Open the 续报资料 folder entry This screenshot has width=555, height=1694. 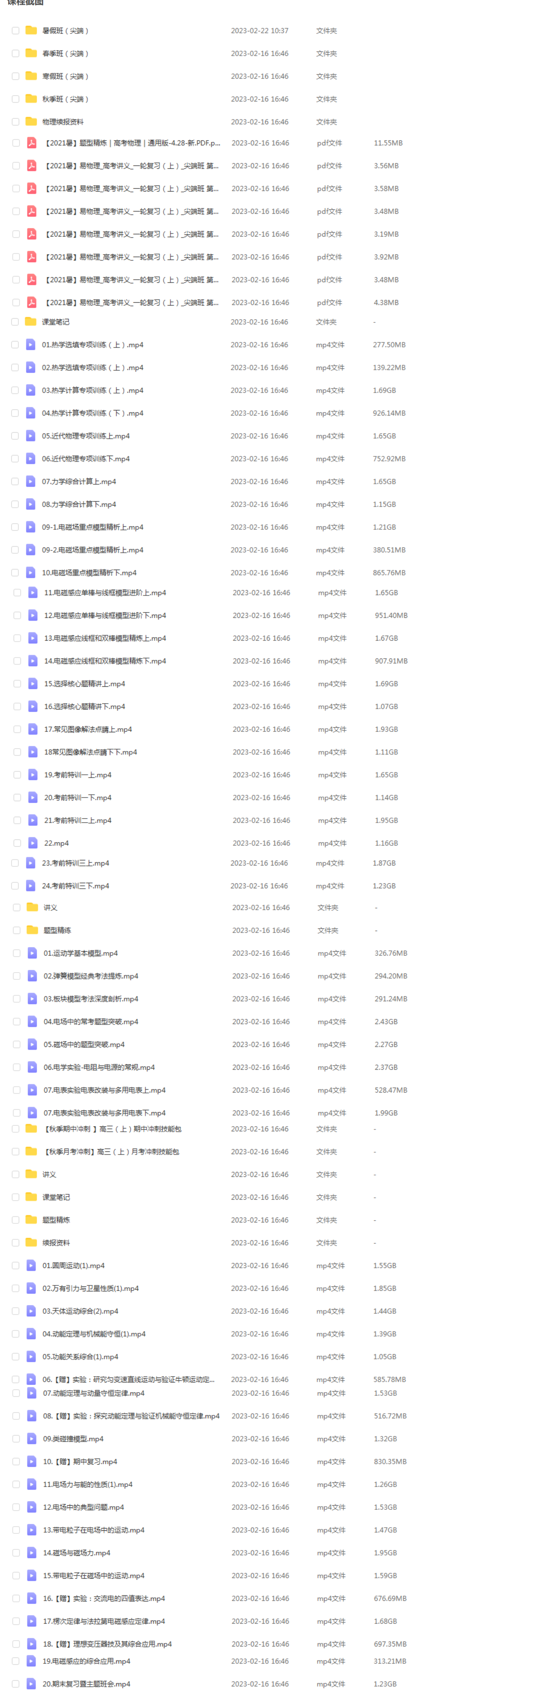[57, 1243]
